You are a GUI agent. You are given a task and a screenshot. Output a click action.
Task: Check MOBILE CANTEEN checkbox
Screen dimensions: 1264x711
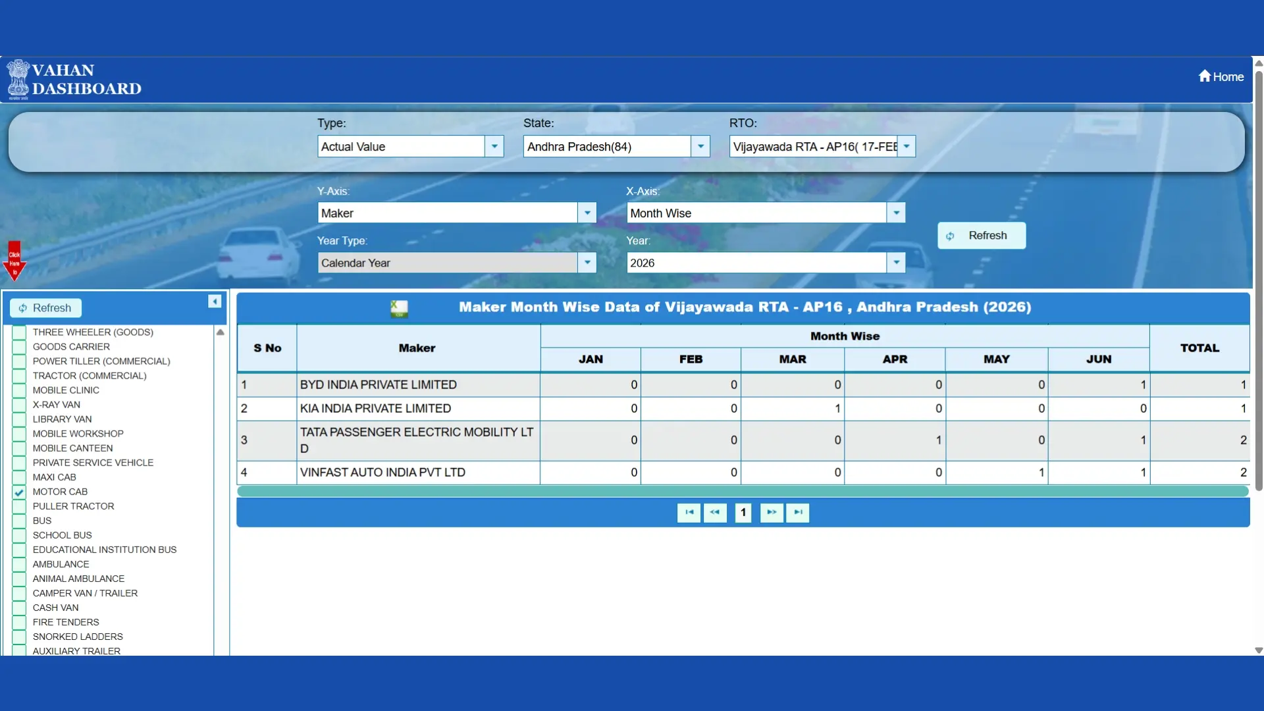point(19,448)
